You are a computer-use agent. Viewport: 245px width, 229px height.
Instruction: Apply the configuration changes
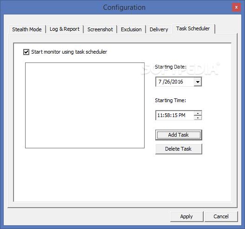[187, 216]
